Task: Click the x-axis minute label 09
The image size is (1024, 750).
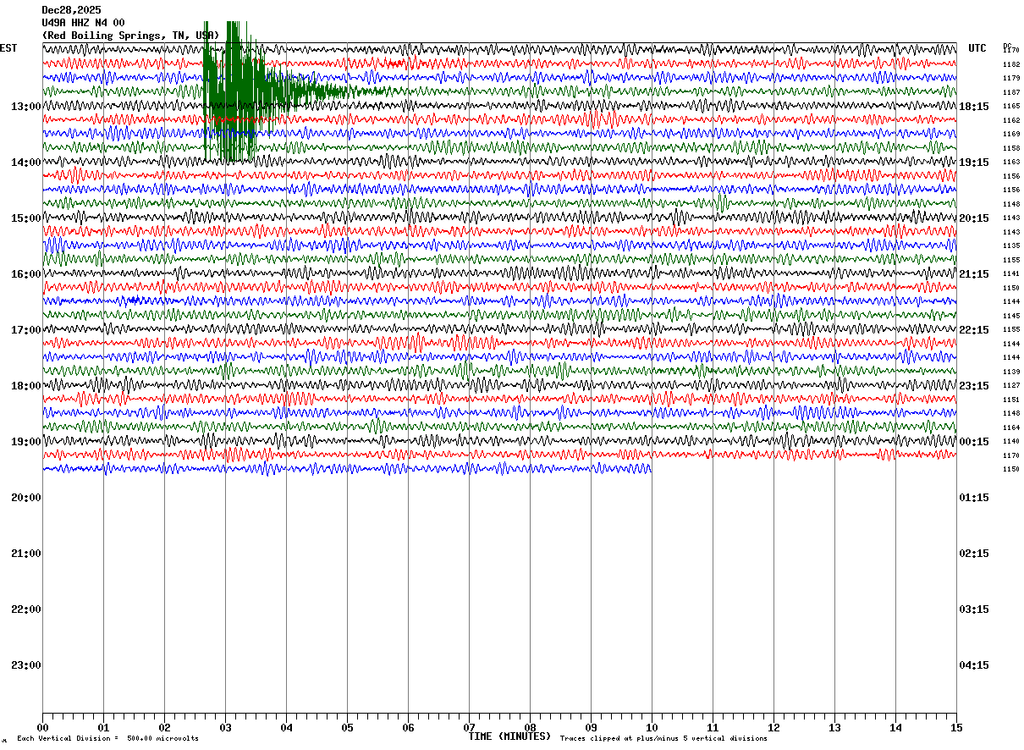Action: tap(591, 727)
